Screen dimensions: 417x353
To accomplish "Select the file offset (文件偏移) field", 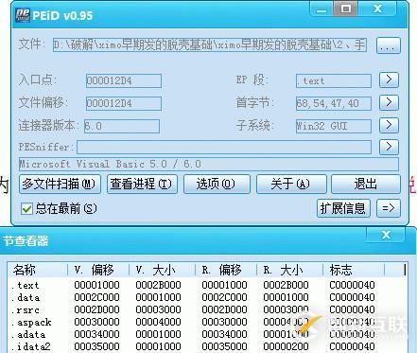I will pyautogui.click(x=124, y=103).
